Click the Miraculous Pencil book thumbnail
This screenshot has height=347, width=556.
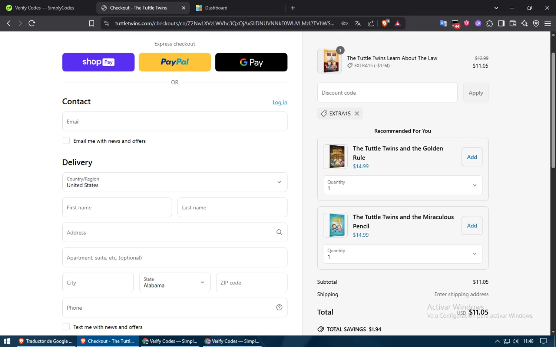pos(335,225)
